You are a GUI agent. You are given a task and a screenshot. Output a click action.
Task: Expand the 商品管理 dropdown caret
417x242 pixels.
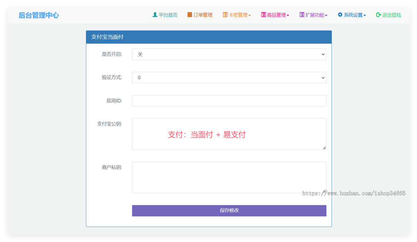coord(288,15)
